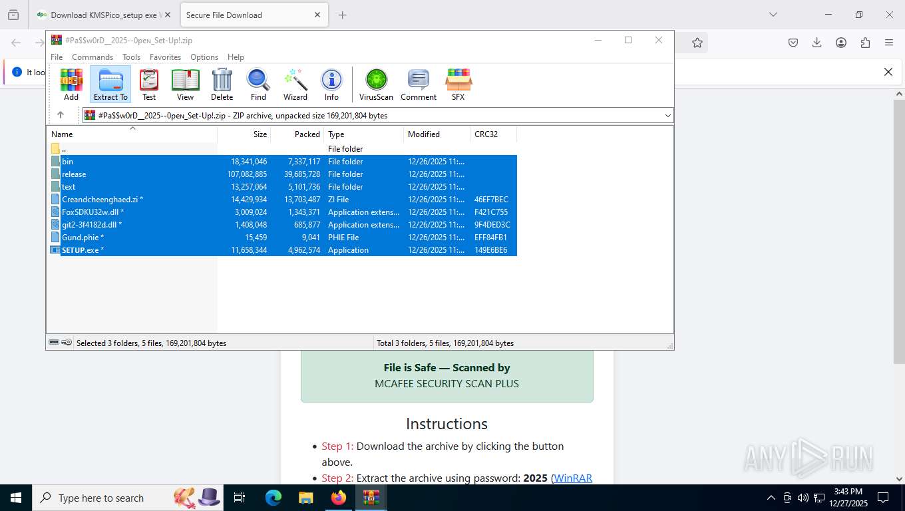Select the release folder row
The height and width of the screenshot is (511, 905).
coord(283,174)
